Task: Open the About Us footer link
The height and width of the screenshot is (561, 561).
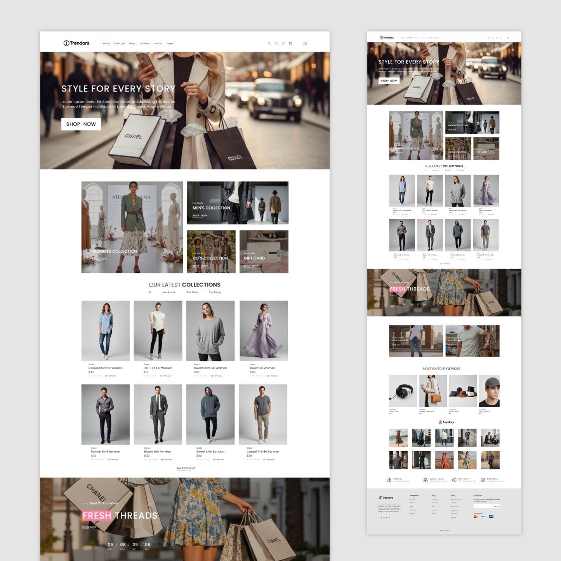Action: [413, 499]
